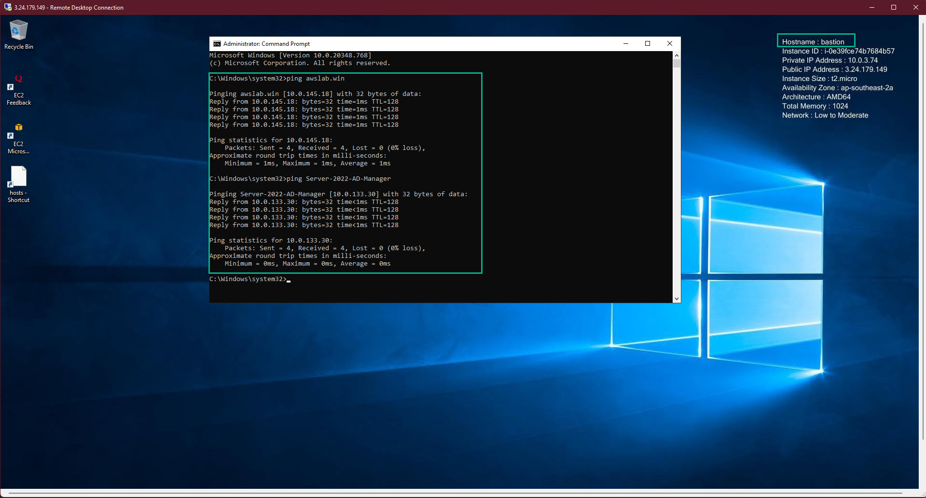This screenshot has height=498, width=926.
Task: Click 'Ping statistics for 10.0.133.30' line
Action: 271,240
